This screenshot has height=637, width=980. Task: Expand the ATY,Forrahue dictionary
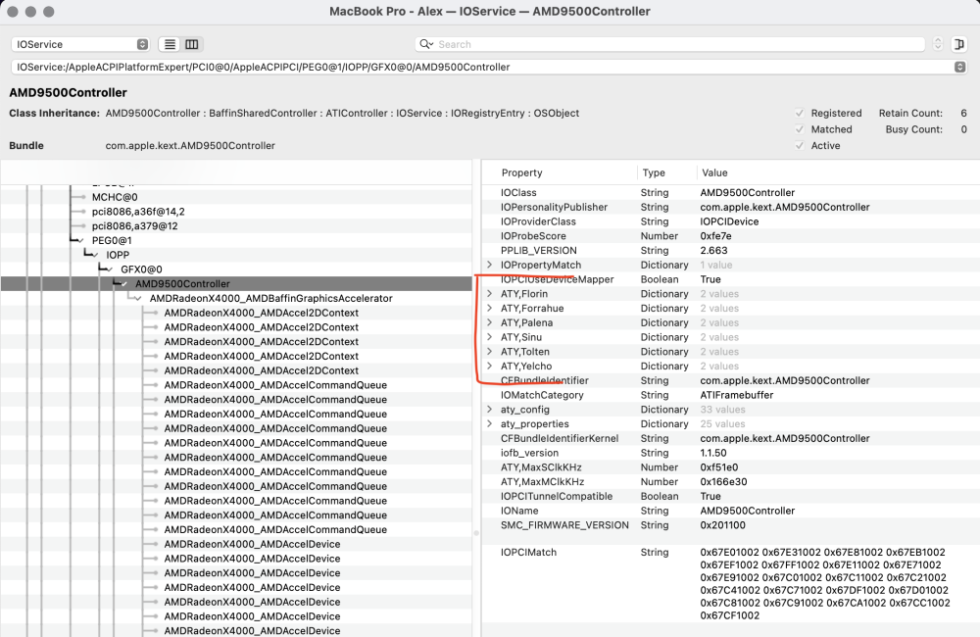pyautogui.click(x=489, y=308)
